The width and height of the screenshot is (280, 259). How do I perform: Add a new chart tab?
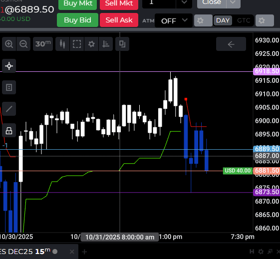pyautogui.click(x=84, y=252)
